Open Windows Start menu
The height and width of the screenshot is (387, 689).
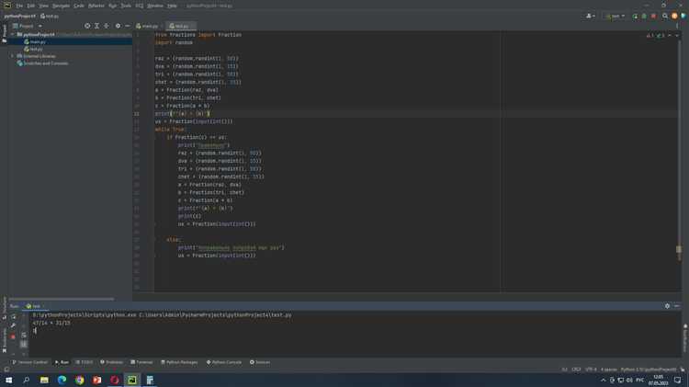[8, 380]
